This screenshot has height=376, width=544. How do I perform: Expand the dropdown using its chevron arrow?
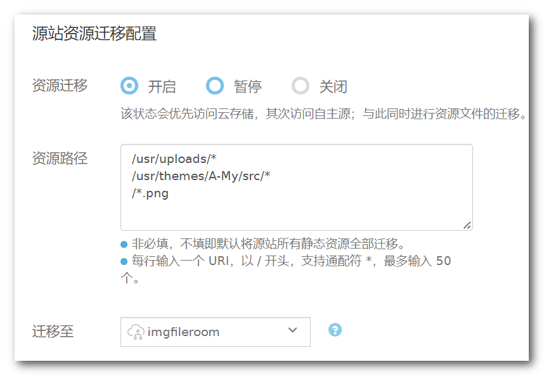coord(292,330)
